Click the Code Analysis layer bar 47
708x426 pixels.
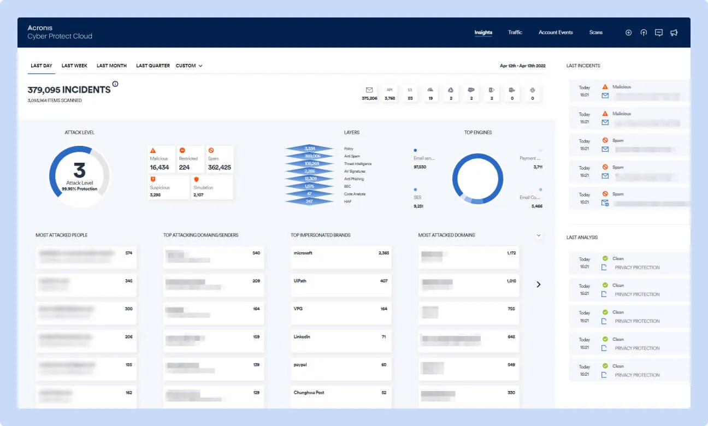coord(310,194)
